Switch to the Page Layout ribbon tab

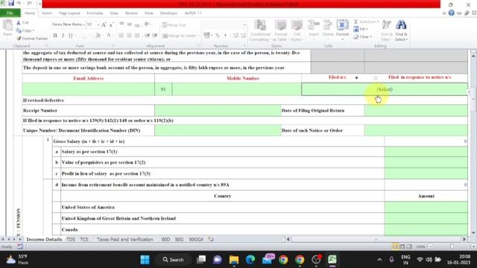click(69, 13)
